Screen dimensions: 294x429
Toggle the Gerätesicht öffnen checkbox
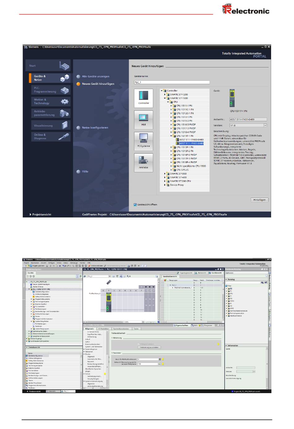[x=135, y=205]
